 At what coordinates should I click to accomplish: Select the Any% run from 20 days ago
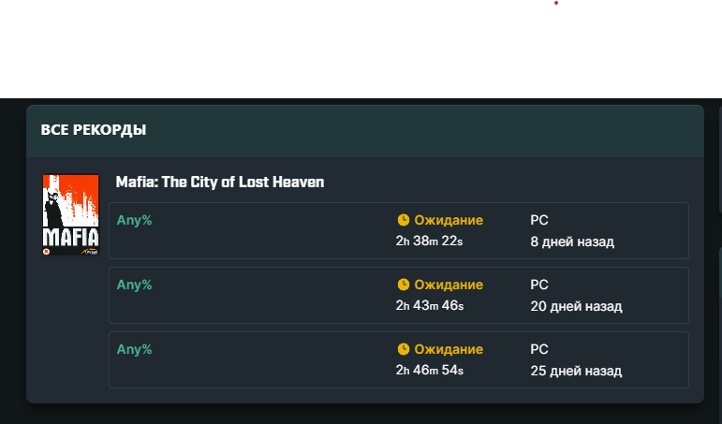[399, 295]
